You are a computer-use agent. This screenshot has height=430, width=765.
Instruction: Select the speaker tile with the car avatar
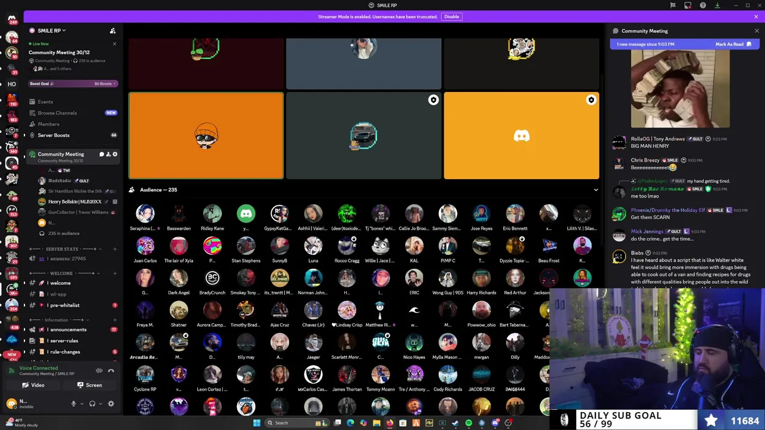(364, 136)
